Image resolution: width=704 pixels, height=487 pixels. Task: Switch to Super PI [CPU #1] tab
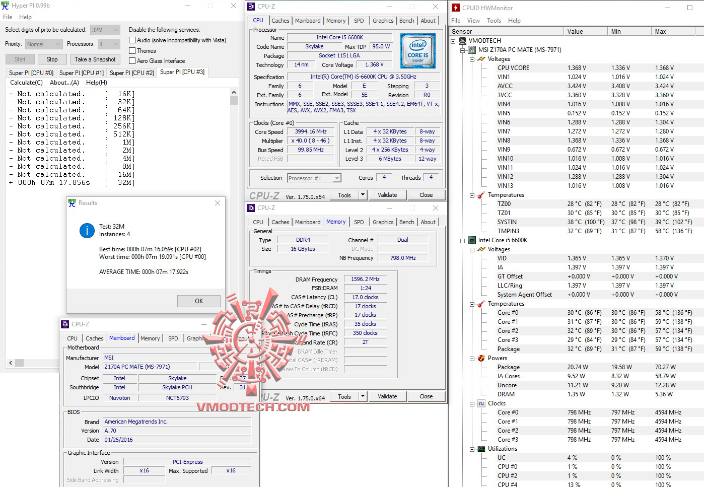(x=82, y=73)
